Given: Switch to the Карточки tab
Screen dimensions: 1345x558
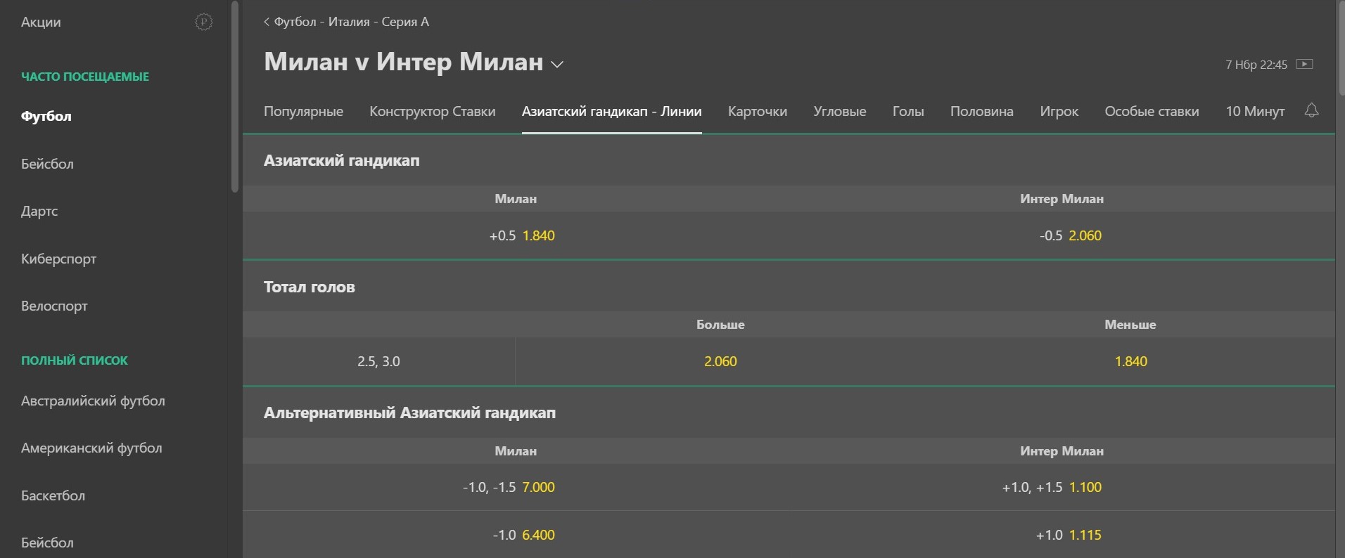Looking at the screenshot, I should (758, 111).
